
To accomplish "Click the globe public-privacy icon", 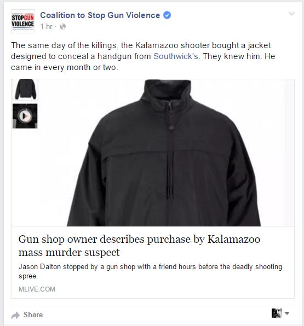I will [x=62, y=26].
